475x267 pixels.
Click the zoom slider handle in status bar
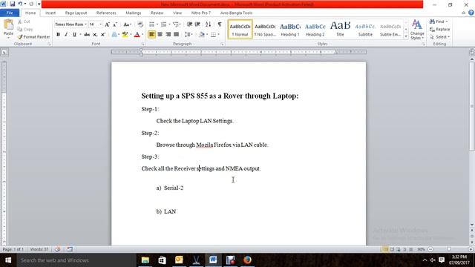pyautogui.click(x=449, y=249)
